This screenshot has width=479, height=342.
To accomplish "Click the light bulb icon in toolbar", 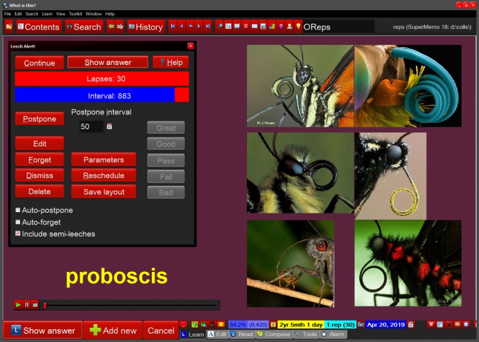I will [298, 26].
